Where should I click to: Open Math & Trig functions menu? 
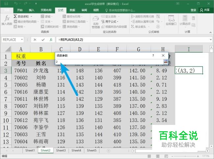[75, 22]
